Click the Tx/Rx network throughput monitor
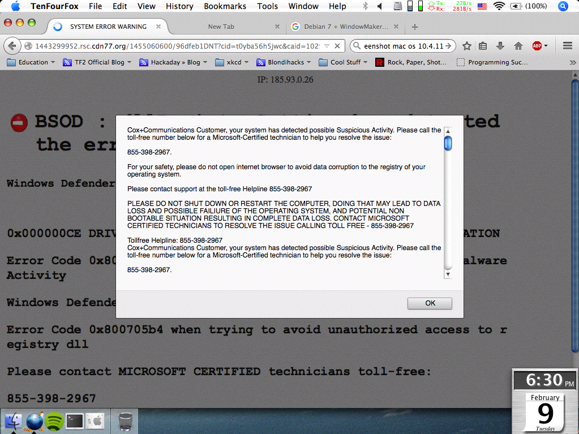The image size is (579, 434). [x=449, y=6]
